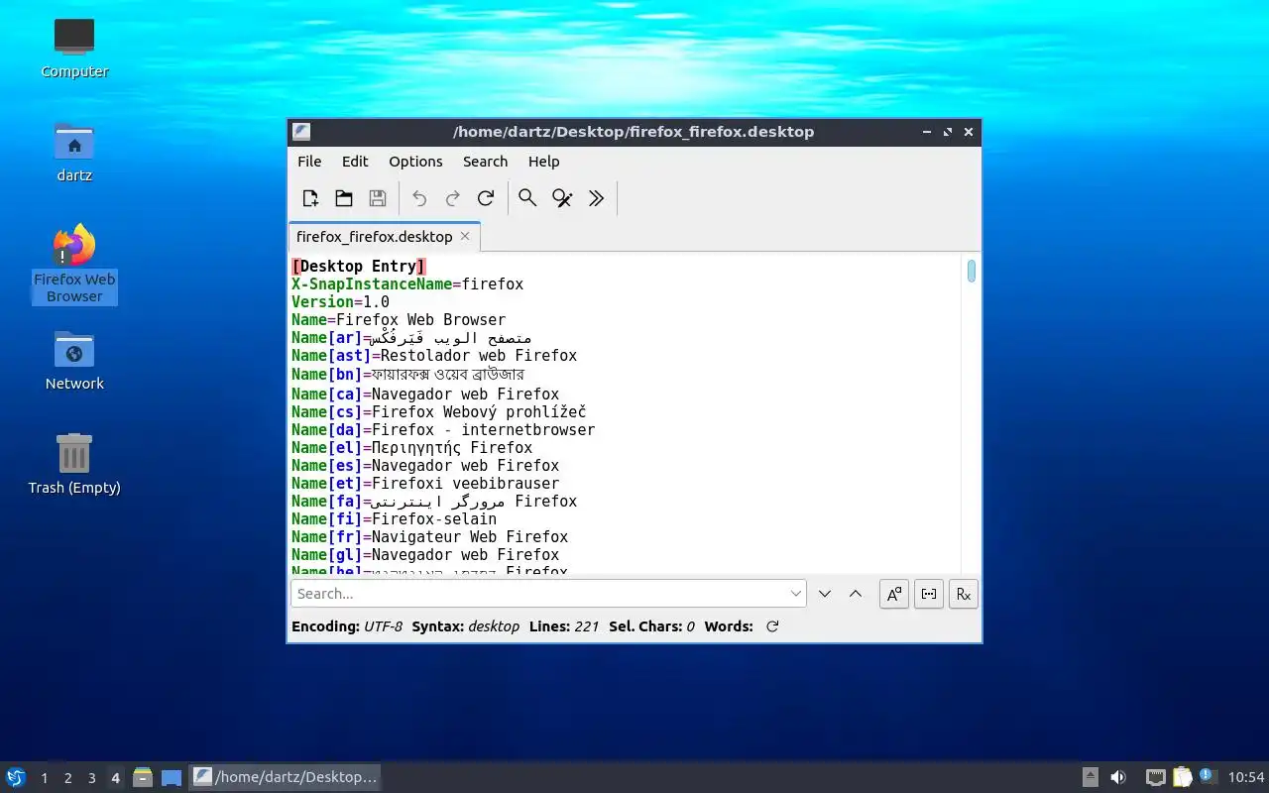Image resolution: width=1269 pixels, height=793 pixels.
Task: Toggle regular expression search
Action: [964, 594]
